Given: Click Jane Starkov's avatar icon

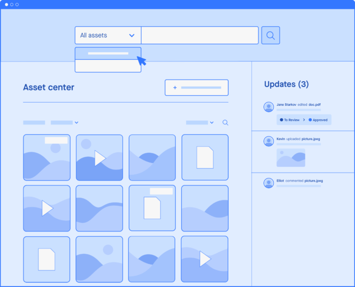Looking at the screenshot, I should [269, 107].
